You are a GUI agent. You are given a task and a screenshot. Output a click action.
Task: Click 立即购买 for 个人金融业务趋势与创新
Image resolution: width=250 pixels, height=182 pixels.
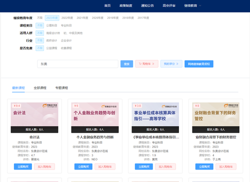pos(83,167)
